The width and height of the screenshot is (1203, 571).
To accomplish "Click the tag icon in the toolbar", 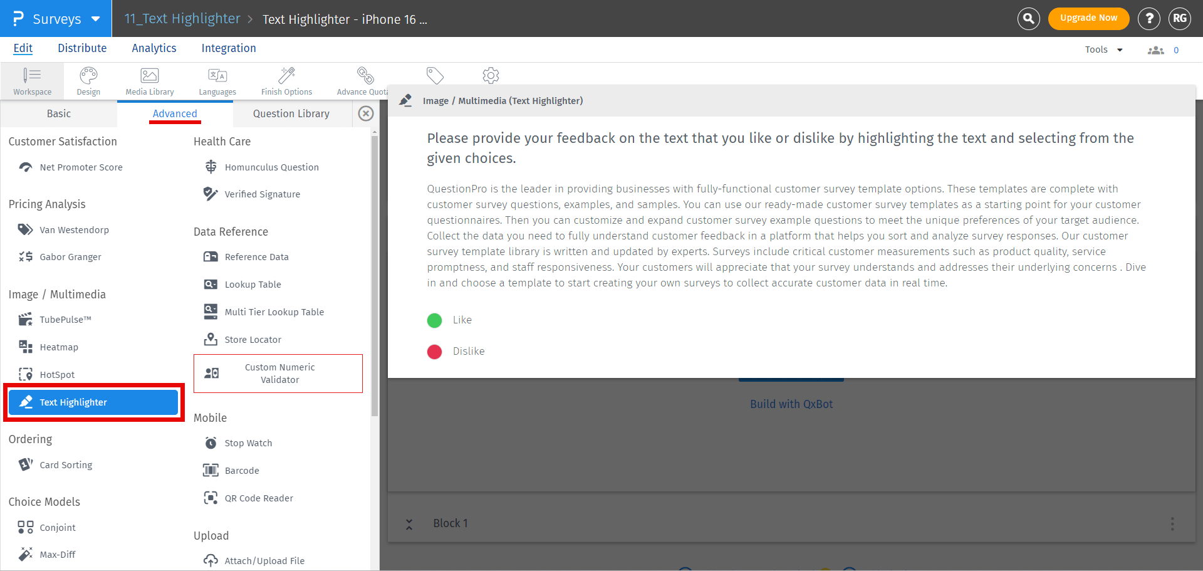I will coord(435,76).
